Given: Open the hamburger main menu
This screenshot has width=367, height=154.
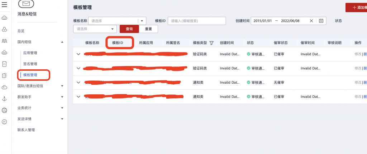Looking at the screenshot, I should [4, 5].
